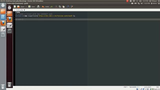
Task: Open the host session gear menu
Action: tap(159, 1)
